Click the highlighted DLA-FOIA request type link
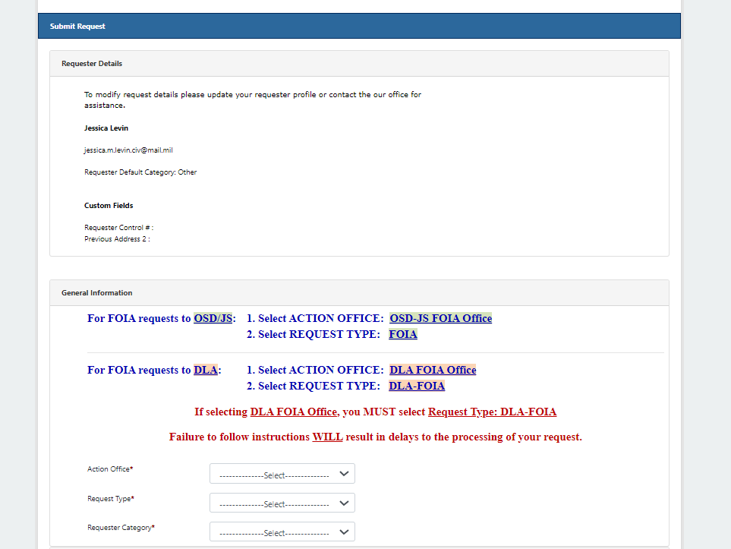 point(417,387)
